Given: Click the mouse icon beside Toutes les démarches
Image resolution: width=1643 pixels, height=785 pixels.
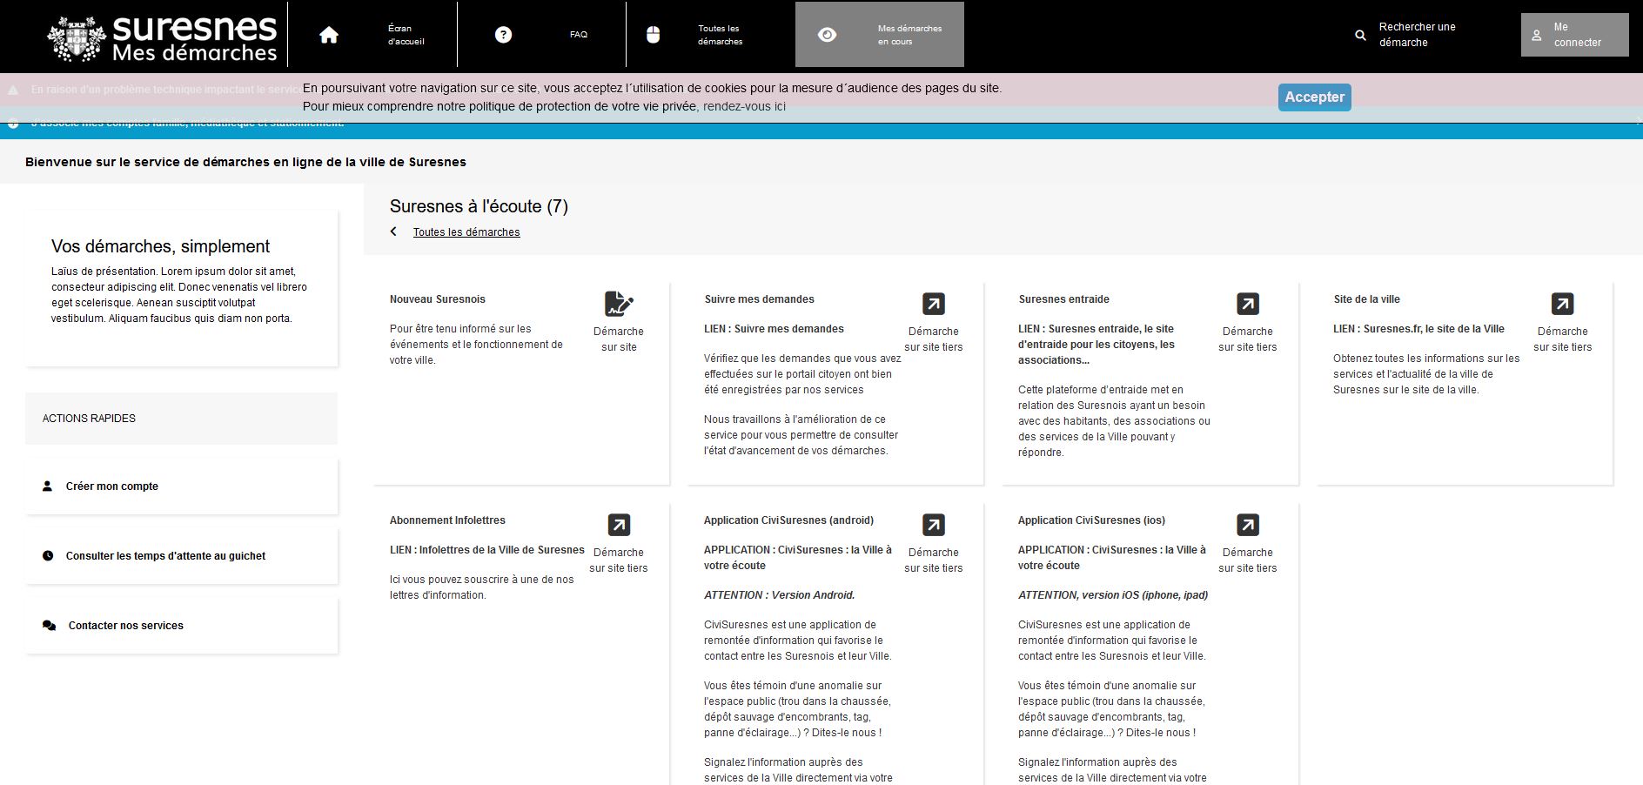Looking at the screenshot, I should point(654,34).
